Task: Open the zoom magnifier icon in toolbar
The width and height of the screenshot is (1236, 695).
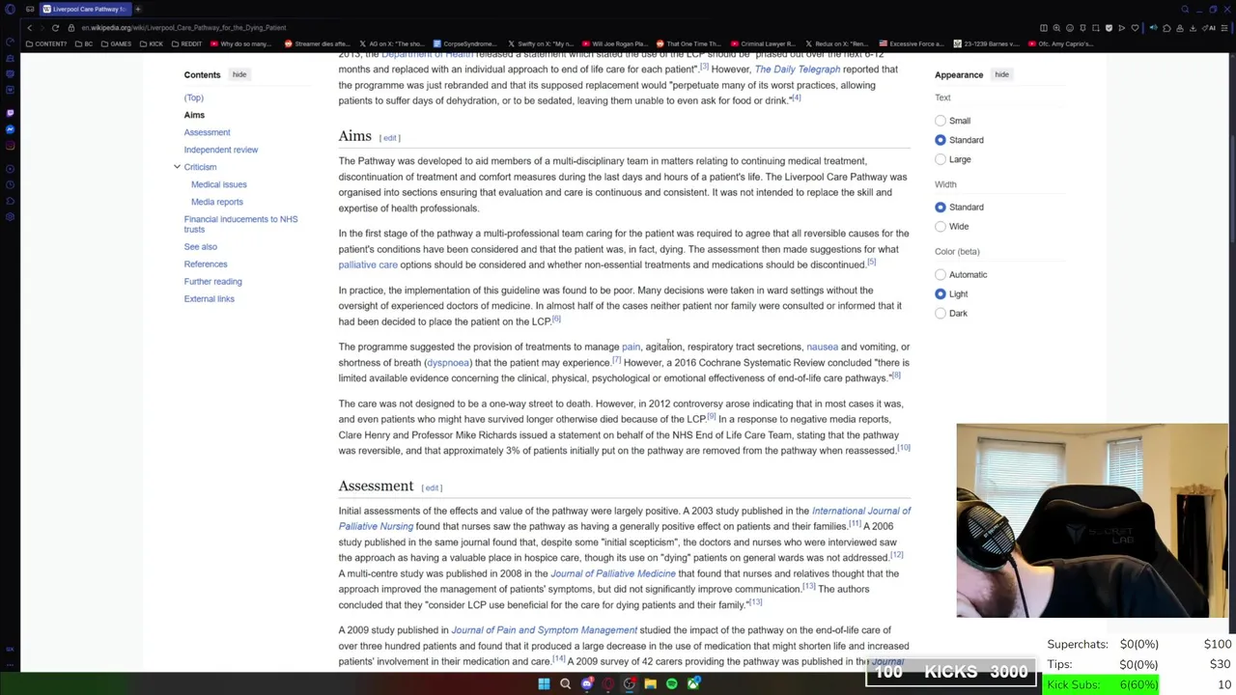Action: pos(1056,28)
